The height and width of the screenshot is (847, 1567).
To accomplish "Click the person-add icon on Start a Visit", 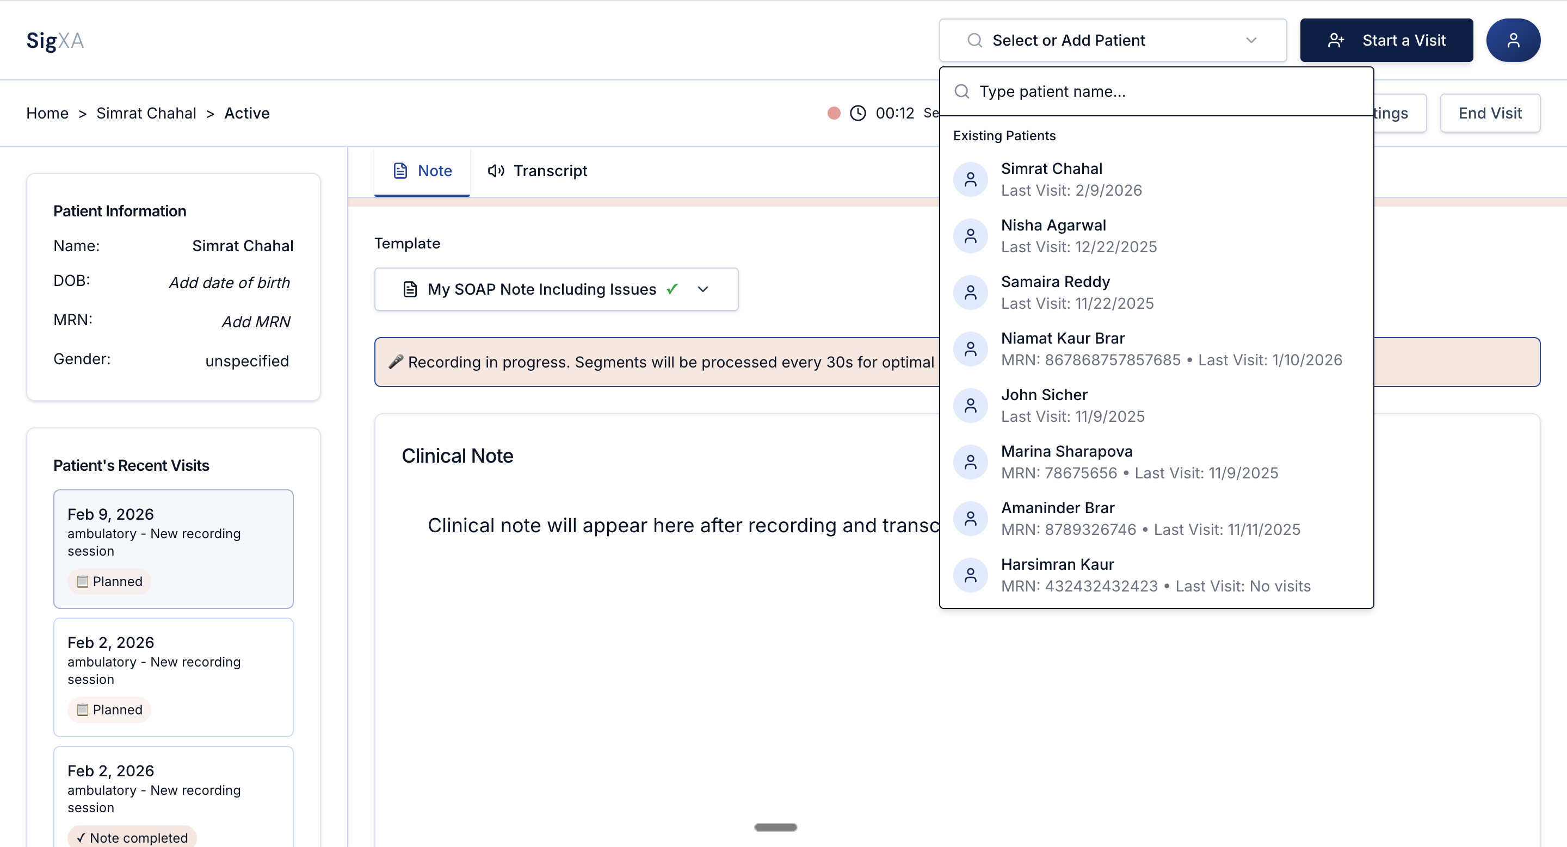I will pyautogui.click(x=1336, y=40).
